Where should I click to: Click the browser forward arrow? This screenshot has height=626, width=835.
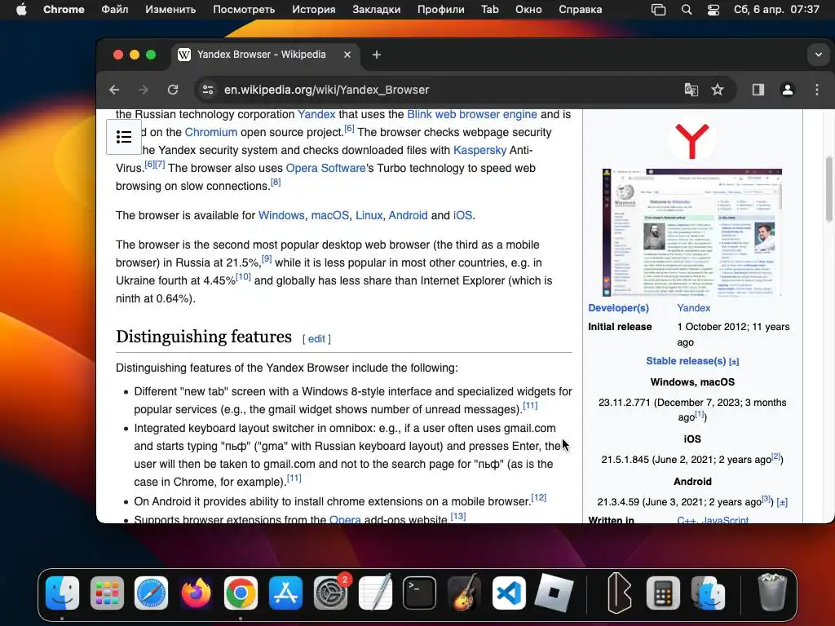pos(144,90)
